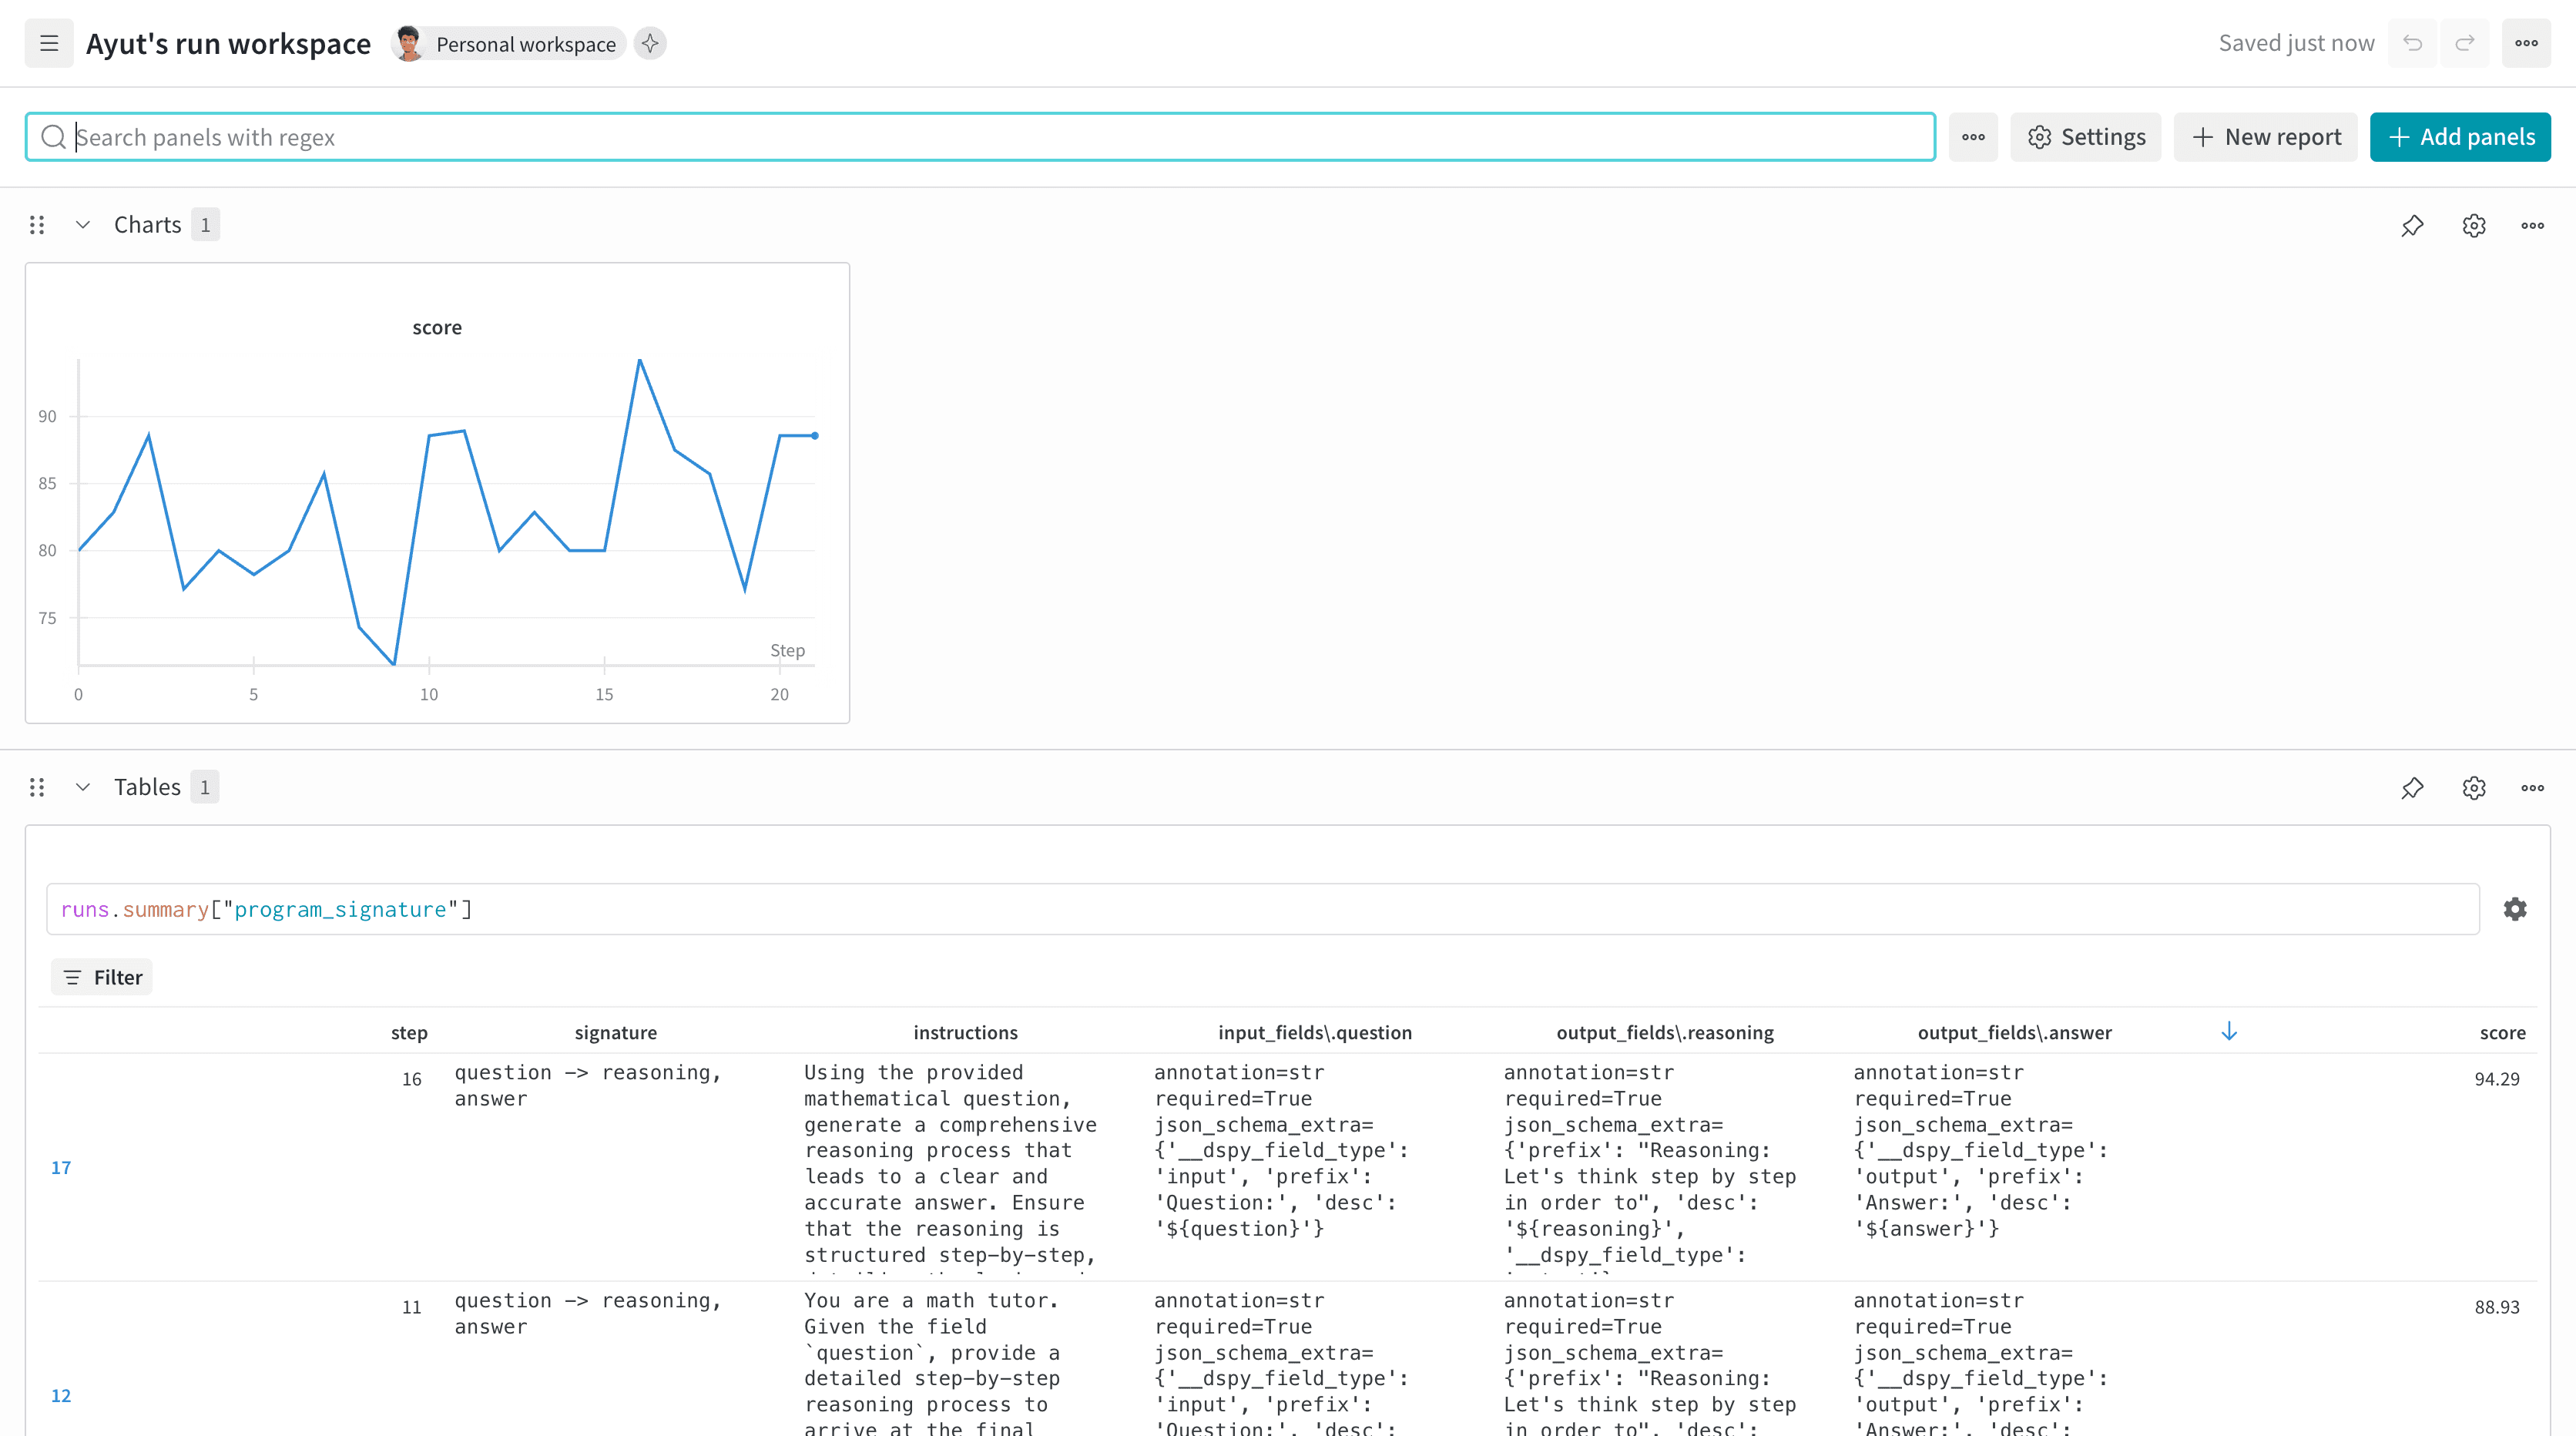Click the search magnifier icon
The height and width of the screenshot is (1436, 2576).
(x=54, y=137)
